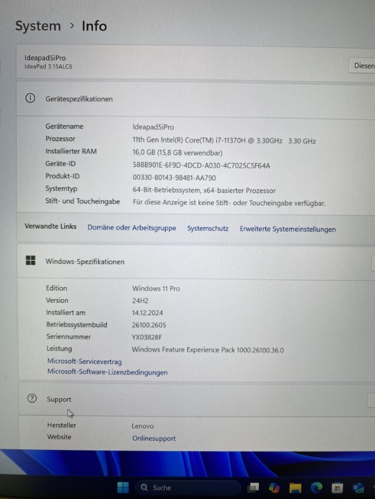Open the Onlinesupport website link
Image resolution: width=375 pixels, height=499 pixels.
point(154,438)
